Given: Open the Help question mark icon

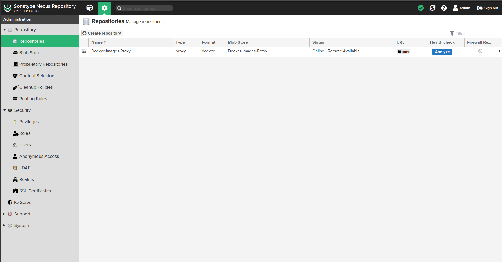Looking at the screenshot, I should [x=444, y=8].
